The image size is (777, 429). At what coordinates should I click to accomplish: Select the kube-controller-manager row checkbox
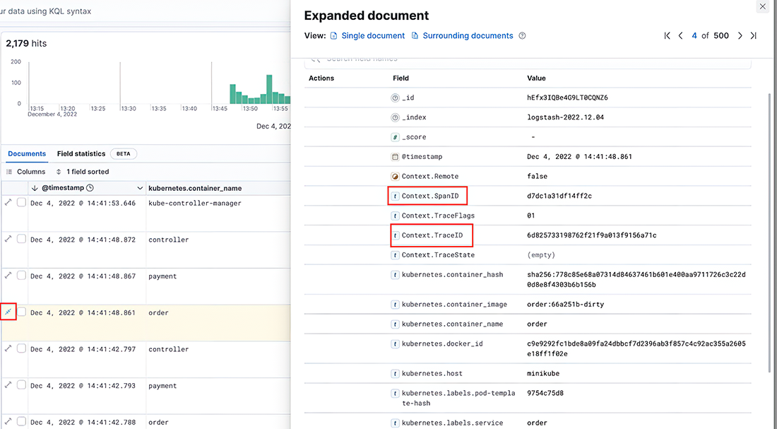(x=21, y=202)
